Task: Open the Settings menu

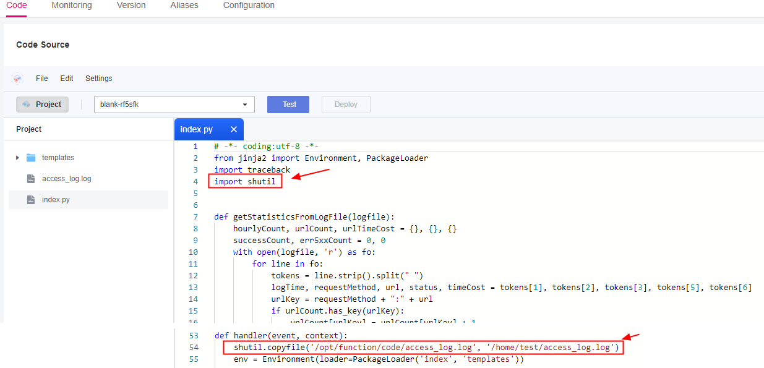Action: click(x=99, y=79)
